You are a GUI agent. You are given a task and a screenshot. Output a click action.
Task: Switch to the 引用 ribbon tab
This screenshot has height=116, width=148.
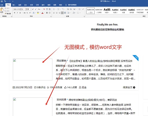37,5
